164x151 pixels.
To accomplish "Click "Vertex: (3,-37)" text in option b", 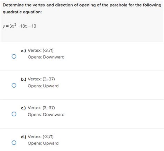I will [41, 79].
